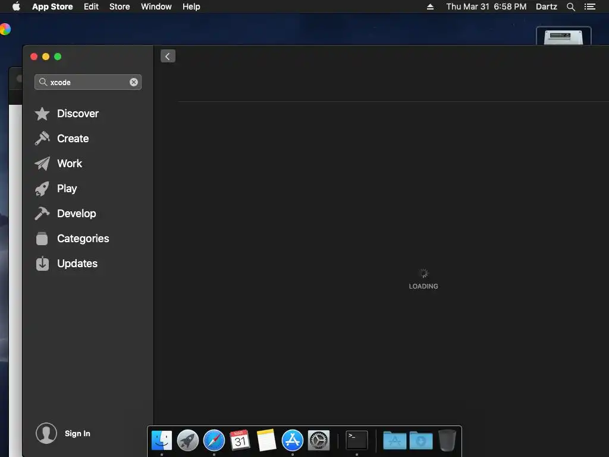609x457 pixels.
Task: Select the Create paintbrush icon
Action: [42, 138]
